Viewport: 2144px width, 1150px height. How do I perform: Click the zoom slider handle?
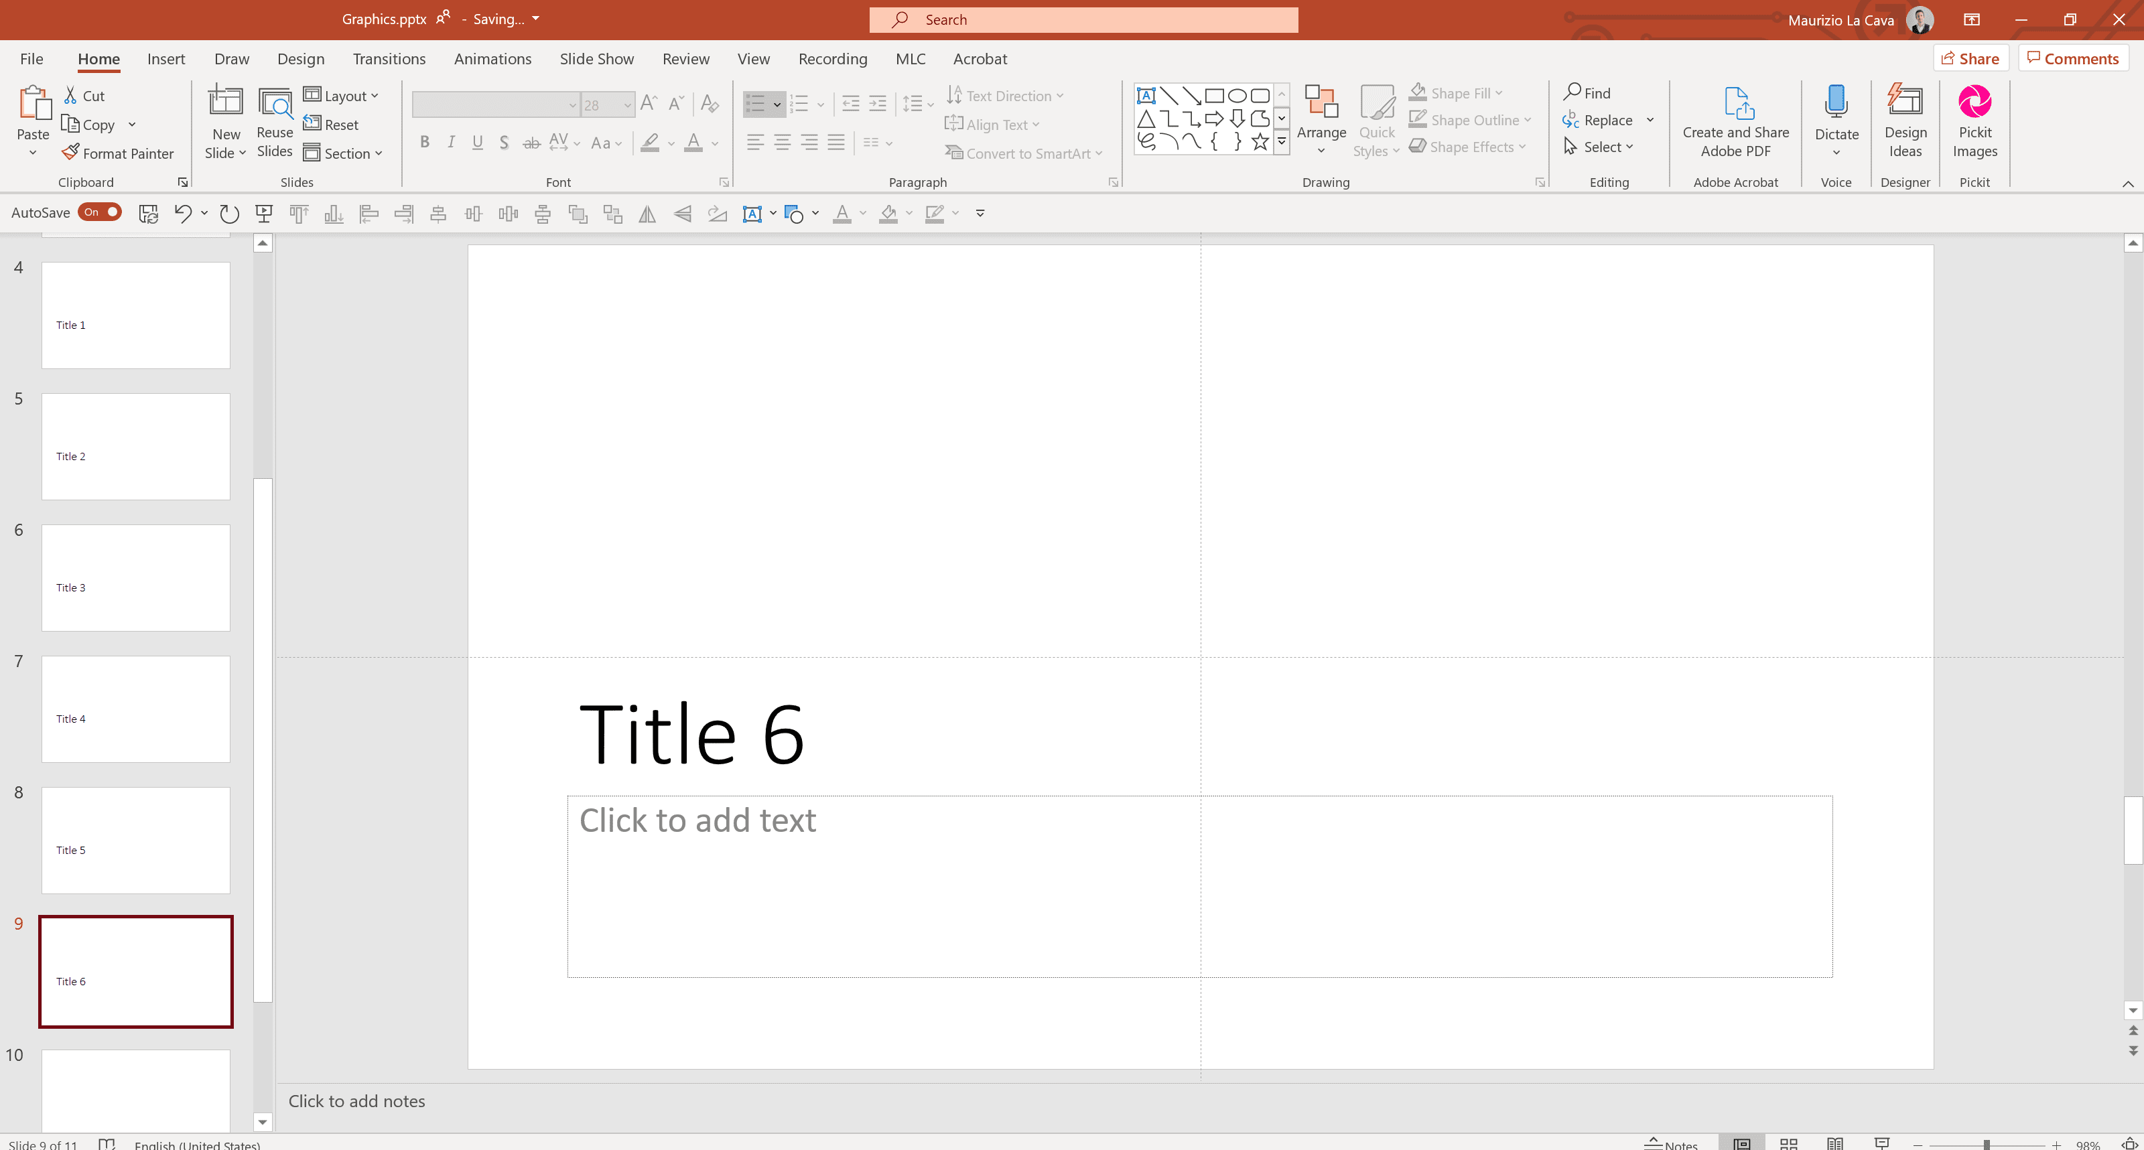tap(1986, 1144)
